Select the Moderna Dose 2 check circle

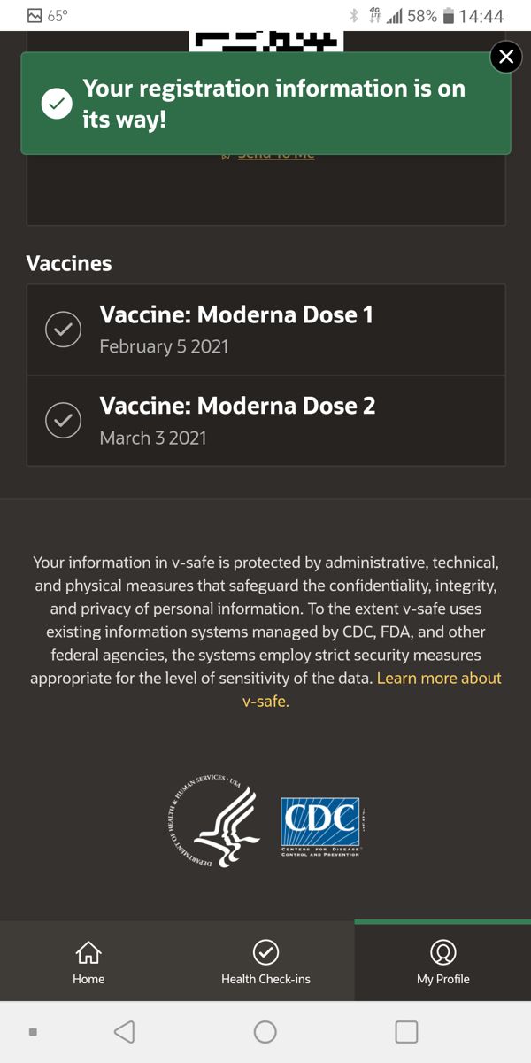pyautogui.click(x=63, y=421)
